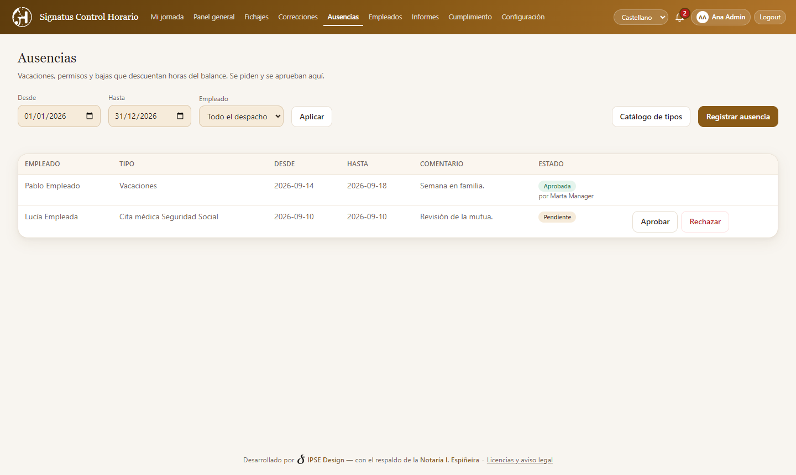Select Lucía Empleada in the table
This screenshot has height=475, width=796.
tap(51, 217)
